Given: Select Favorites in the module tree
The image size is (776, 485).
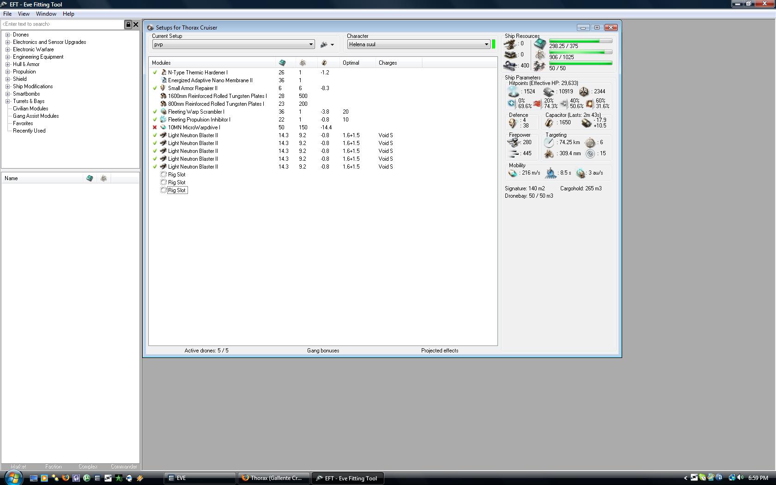Looking at the screenshot, I should click(x=23, y=123).
